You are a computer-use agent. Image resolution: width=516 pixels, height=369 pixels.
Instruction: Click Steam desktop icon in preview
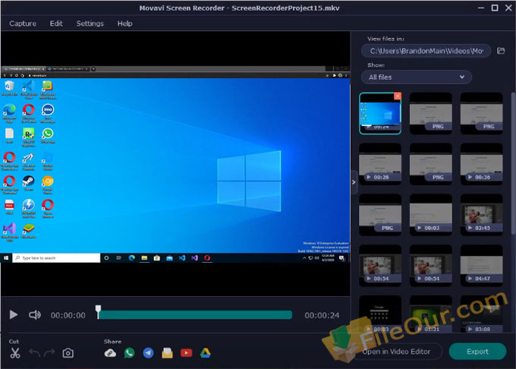coord(29,183)
